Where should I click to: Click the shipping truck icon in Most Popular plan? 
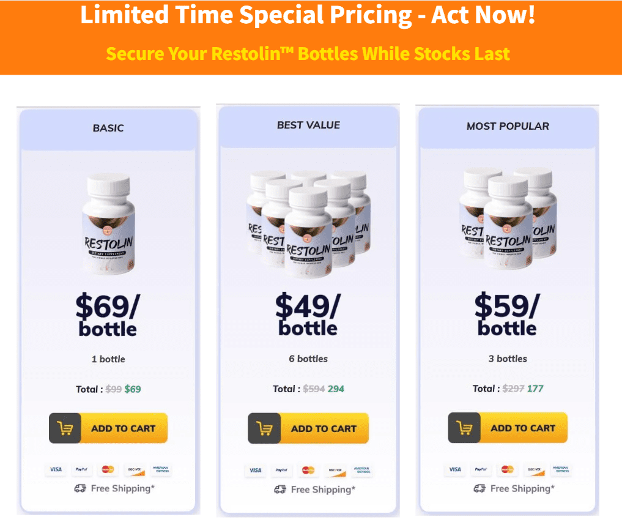click(x=479, y=488)
